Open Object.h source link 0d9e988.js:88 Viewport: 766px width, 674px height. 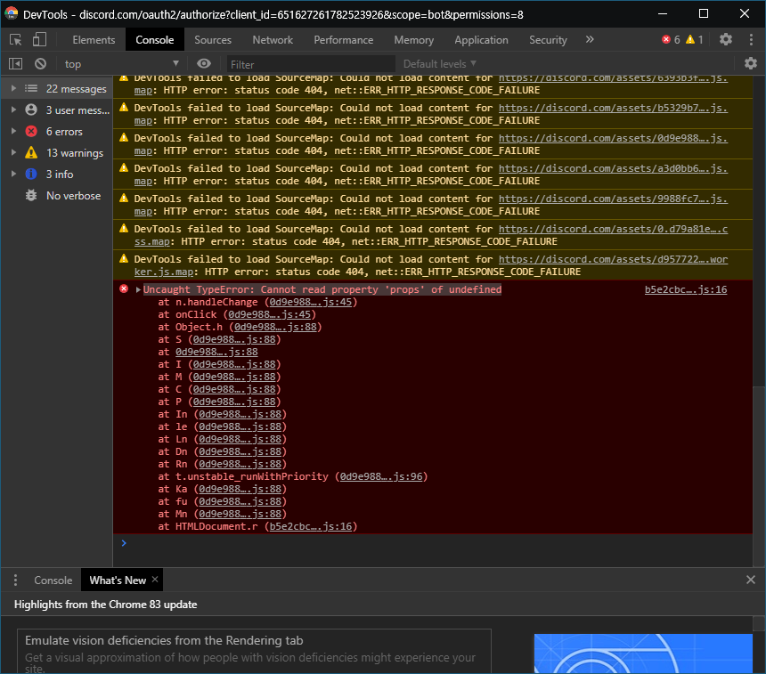(275, 328)
